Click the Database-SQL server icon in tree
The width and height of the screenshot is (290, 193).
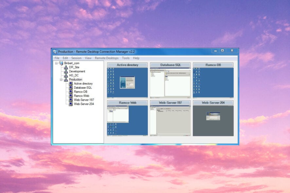tap(71, 88)
